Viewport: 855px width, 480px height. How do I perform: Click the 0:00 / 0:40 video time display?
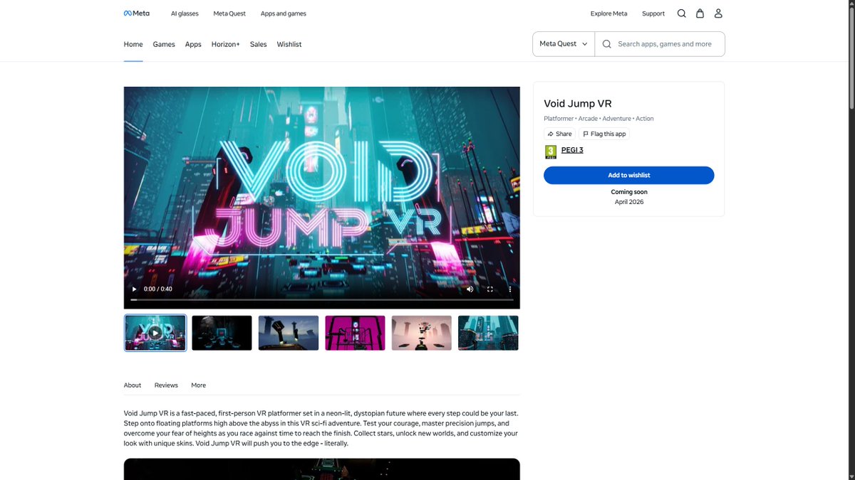(x=158, y=289)
